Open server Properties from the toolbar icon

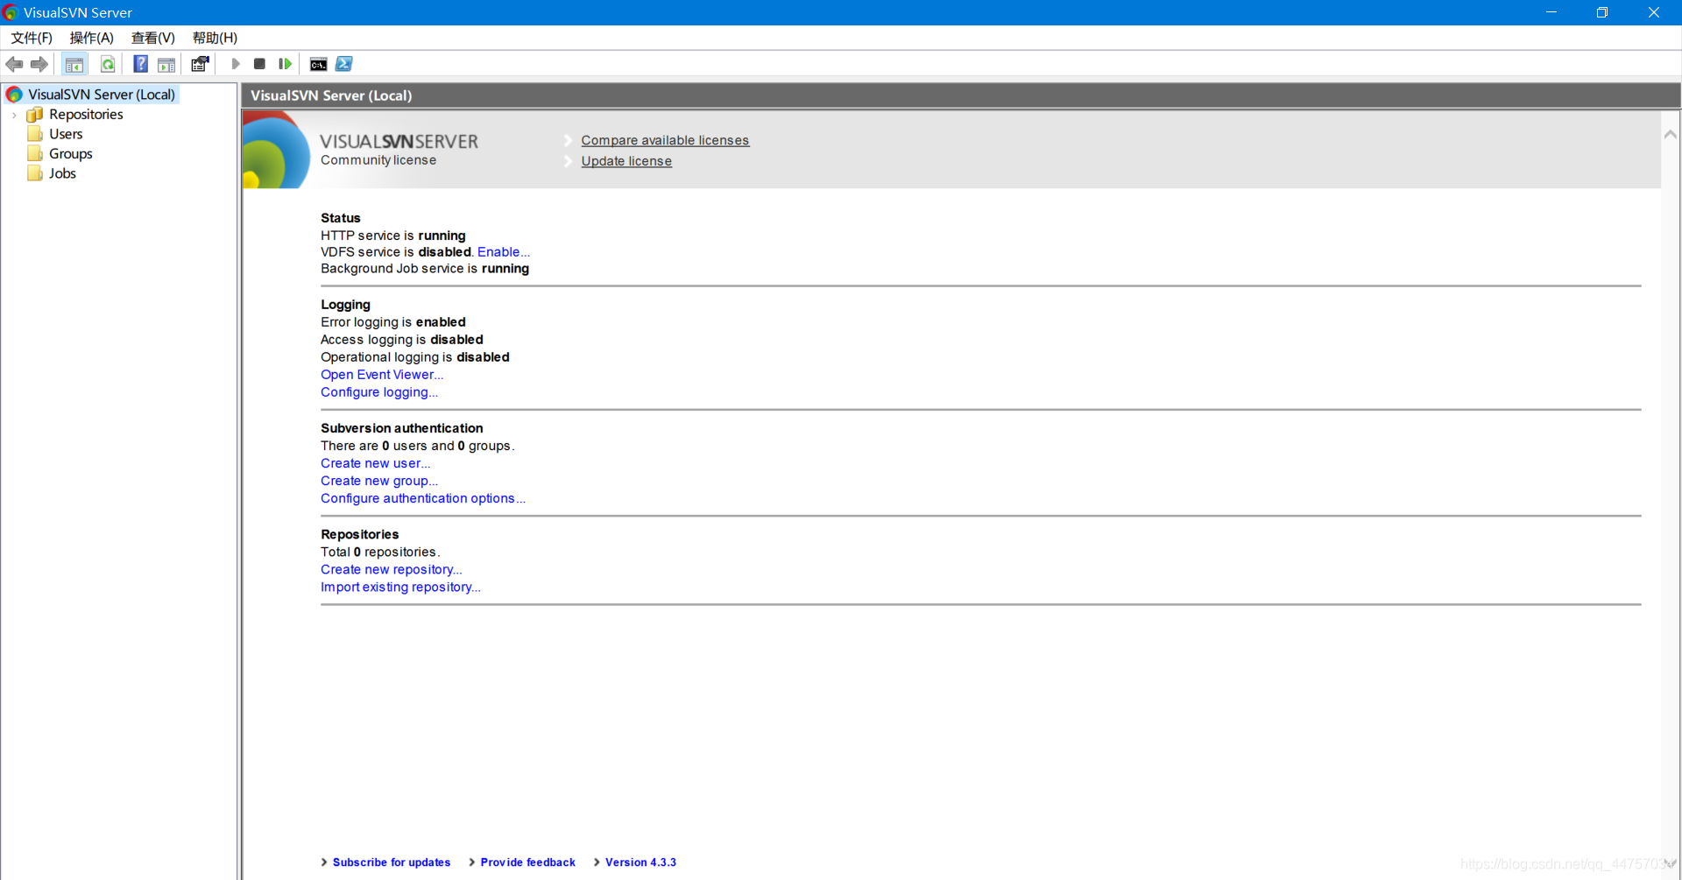pyautogui.click(x=201, y=64)
